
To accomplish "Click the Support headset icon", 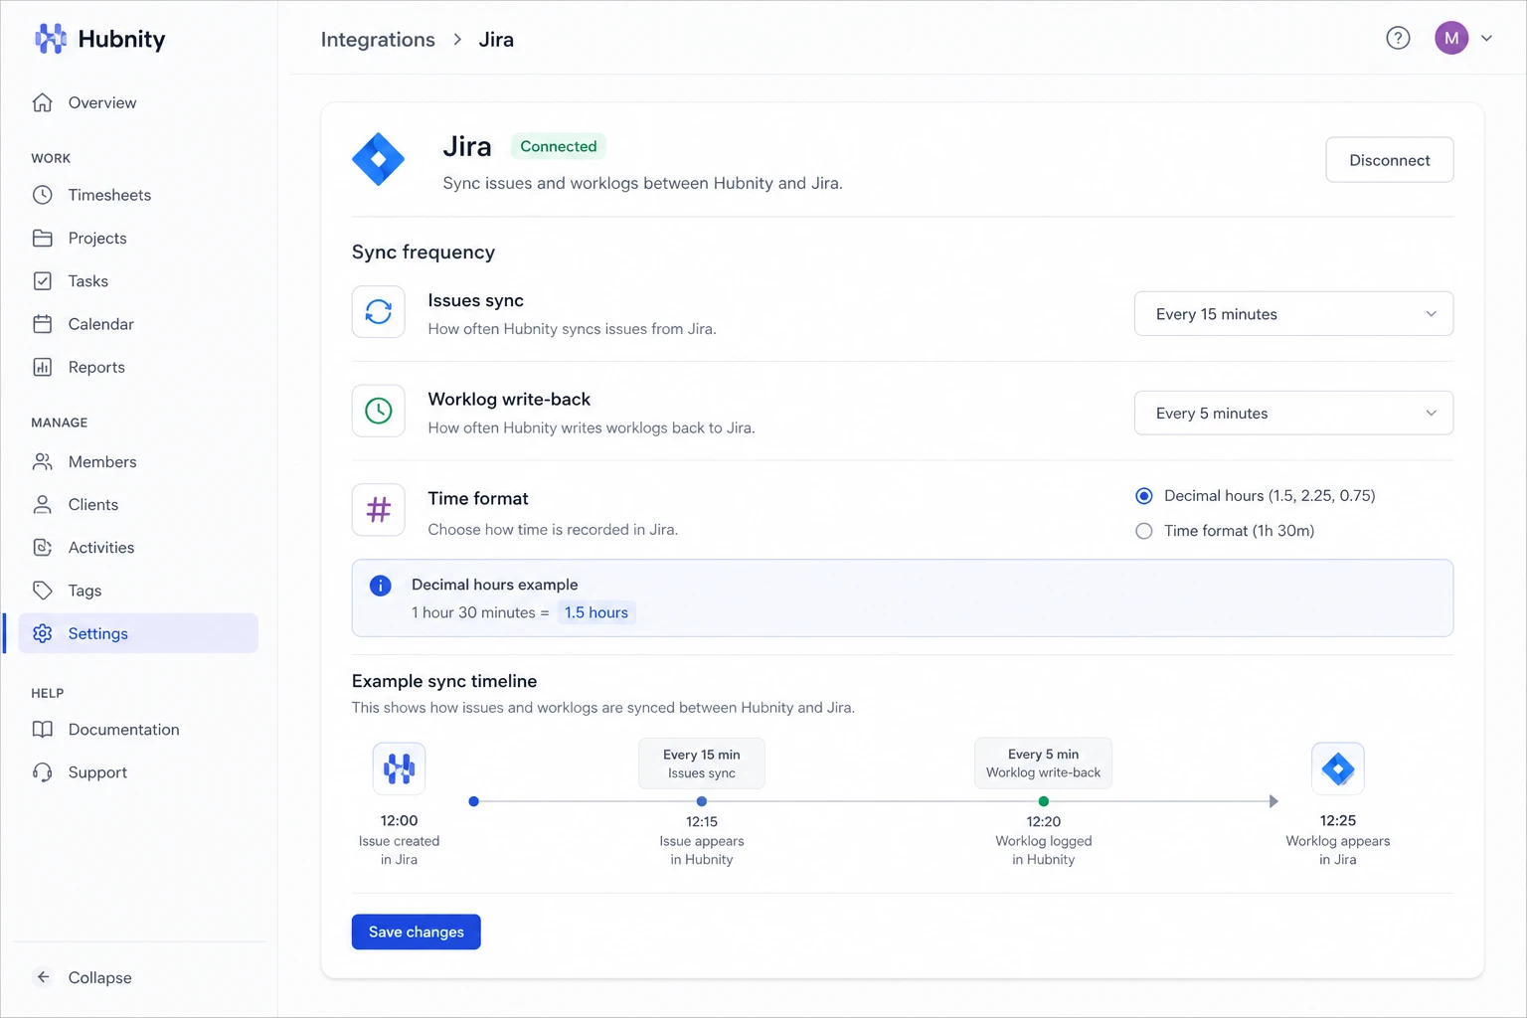I will click(42, 772).
